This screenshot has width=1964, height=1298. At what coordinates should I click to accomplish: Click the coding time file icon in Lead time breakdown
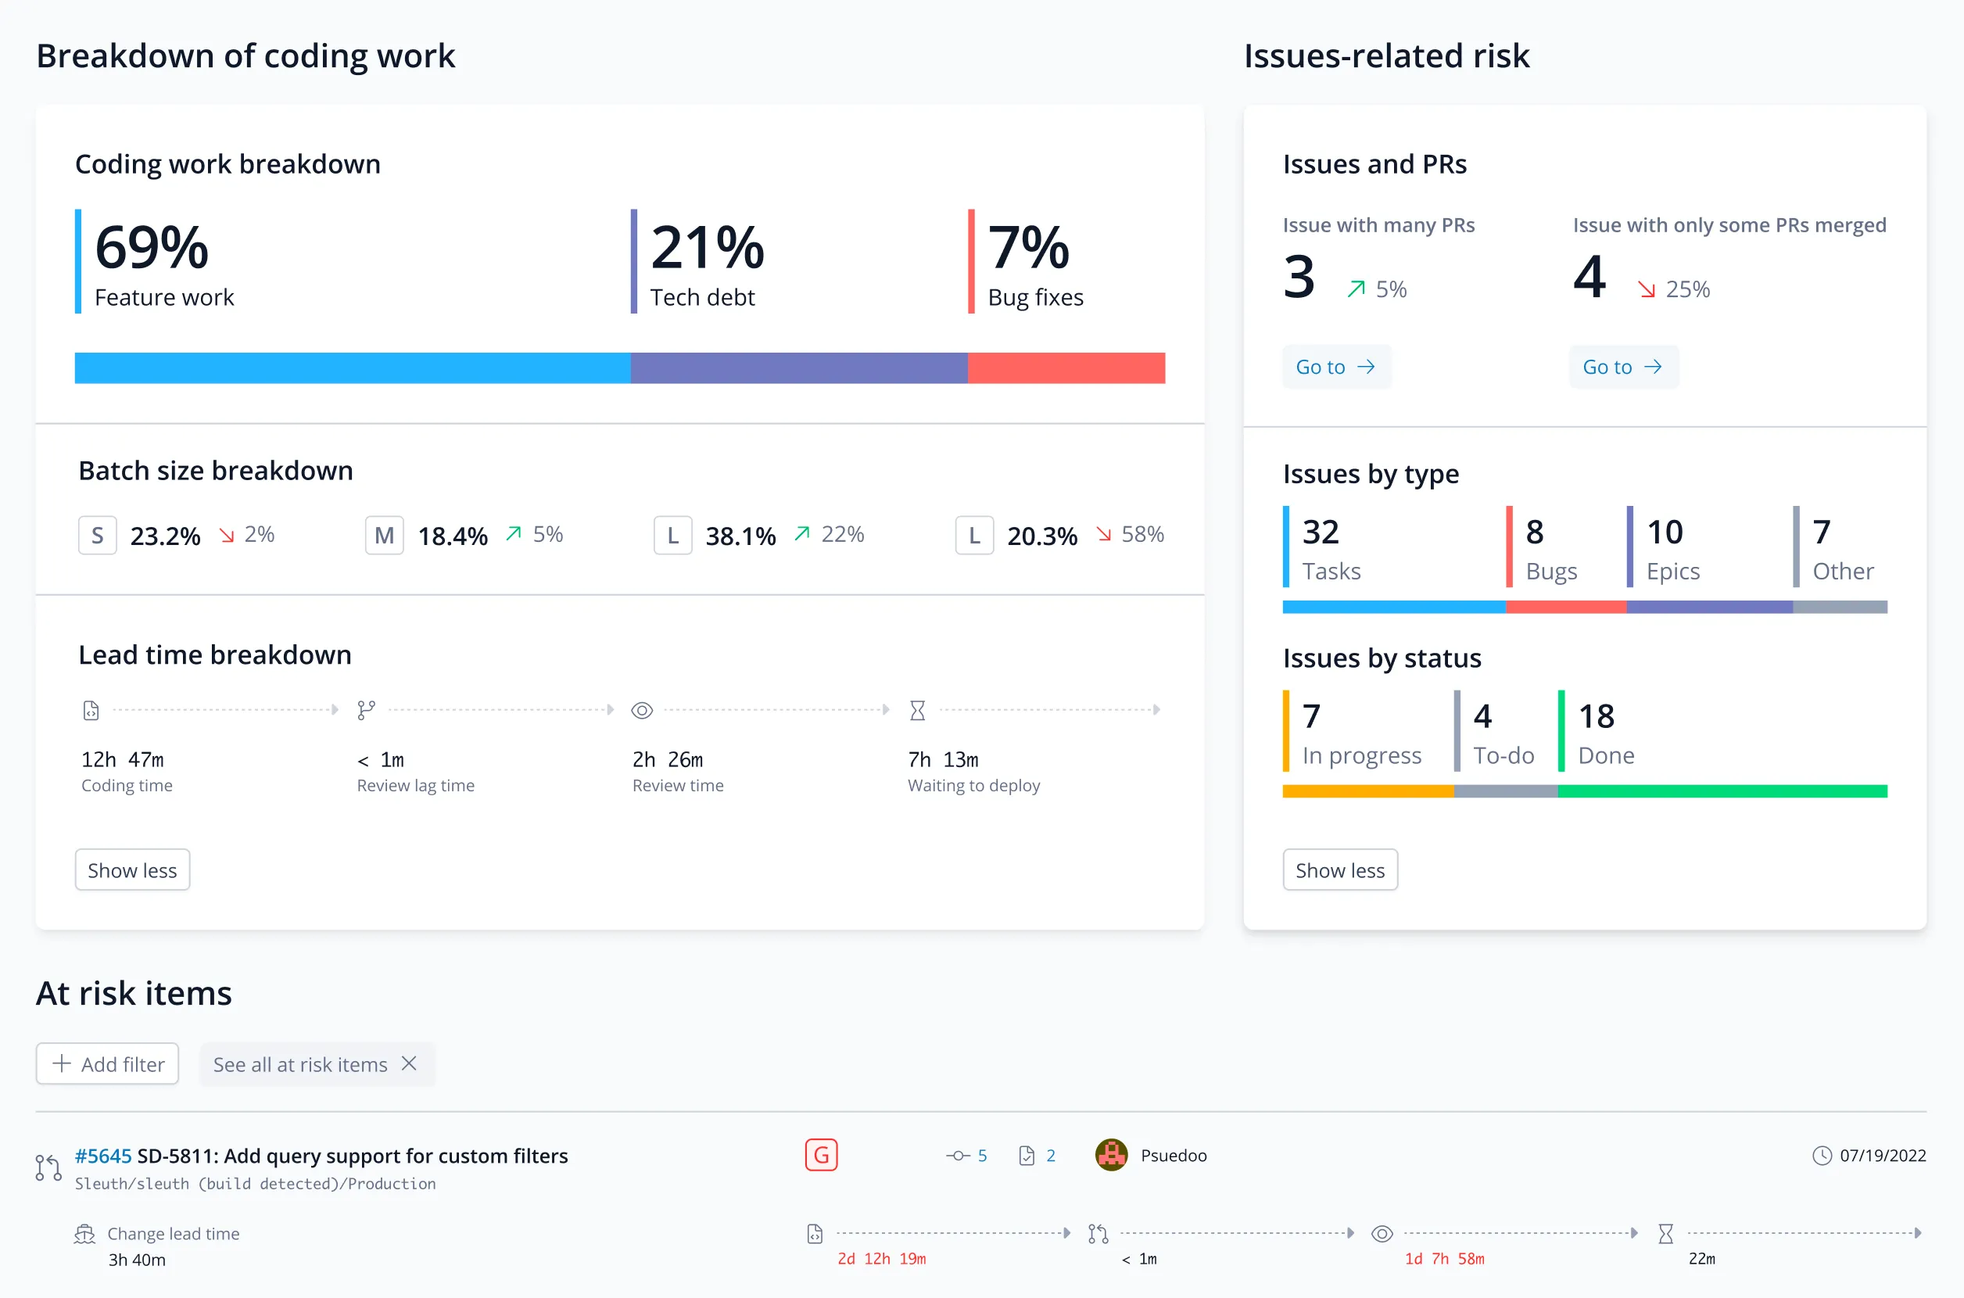click(91, 710)
